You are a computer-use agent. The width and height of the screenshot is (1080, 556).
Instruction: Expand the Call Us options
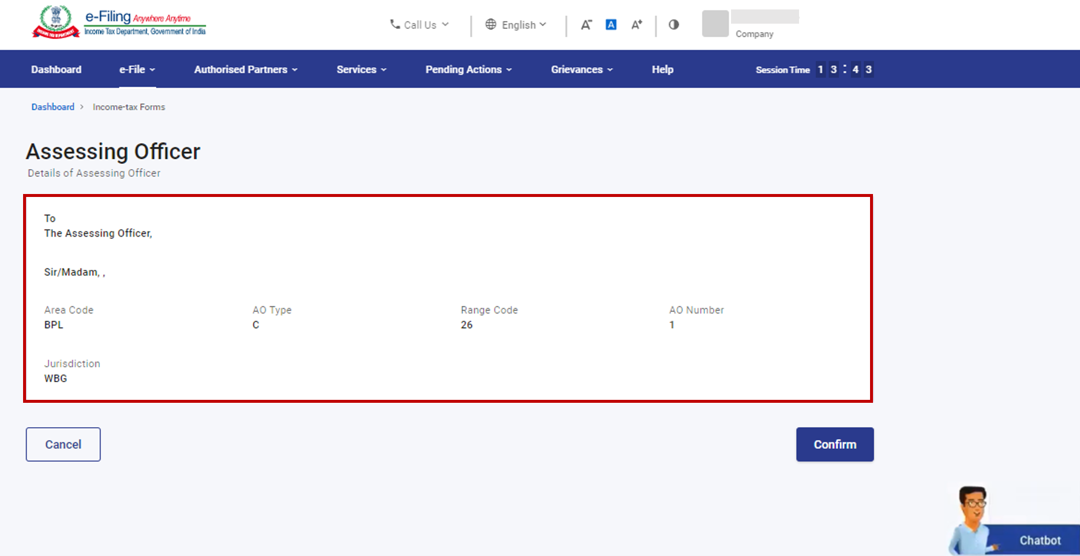[420, 24]
